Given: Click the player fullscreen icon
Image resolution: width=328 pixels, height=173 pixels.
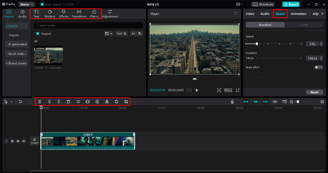Looking at the screenshot, I should click(x=238, y=90).
